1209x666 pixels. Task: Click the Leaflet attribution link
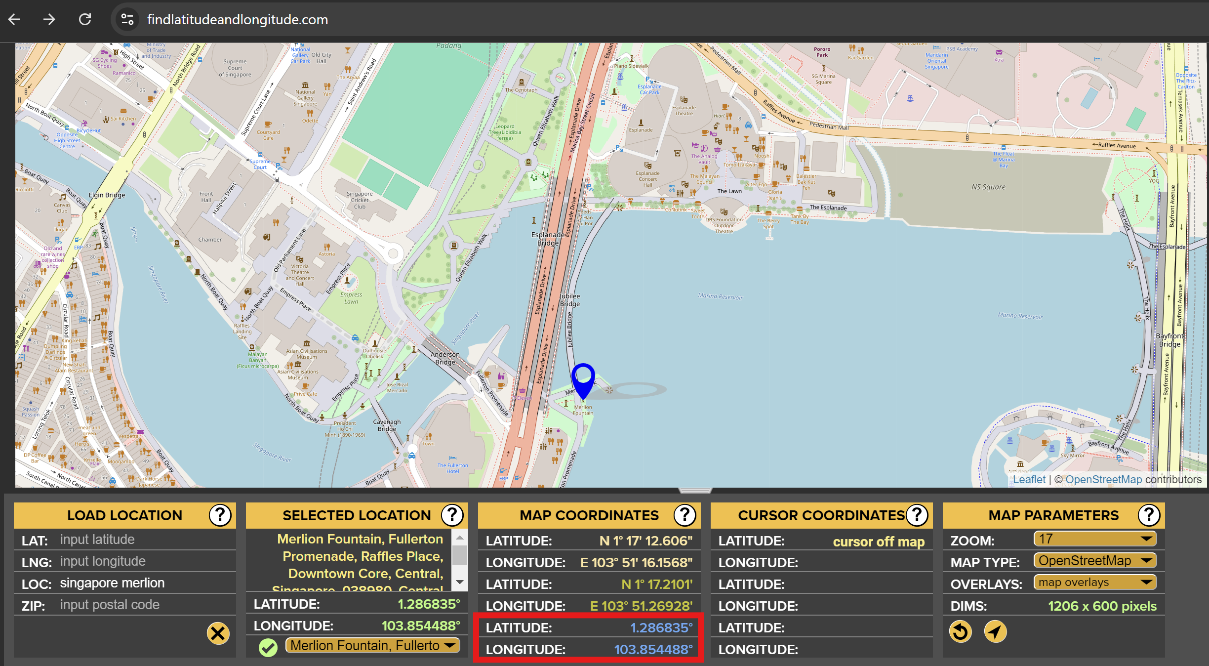coord(1029,479)
